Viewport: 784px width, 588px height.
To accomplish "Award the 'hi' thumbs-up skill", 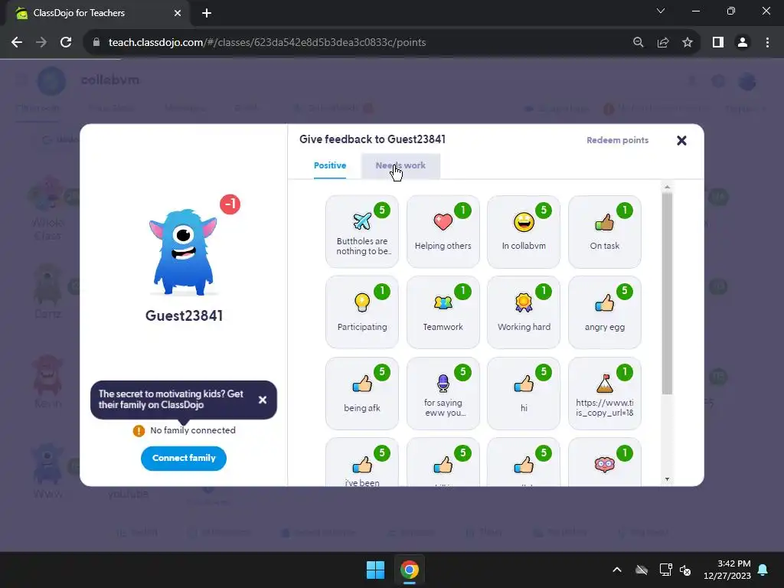I will (x=524, y=394).
